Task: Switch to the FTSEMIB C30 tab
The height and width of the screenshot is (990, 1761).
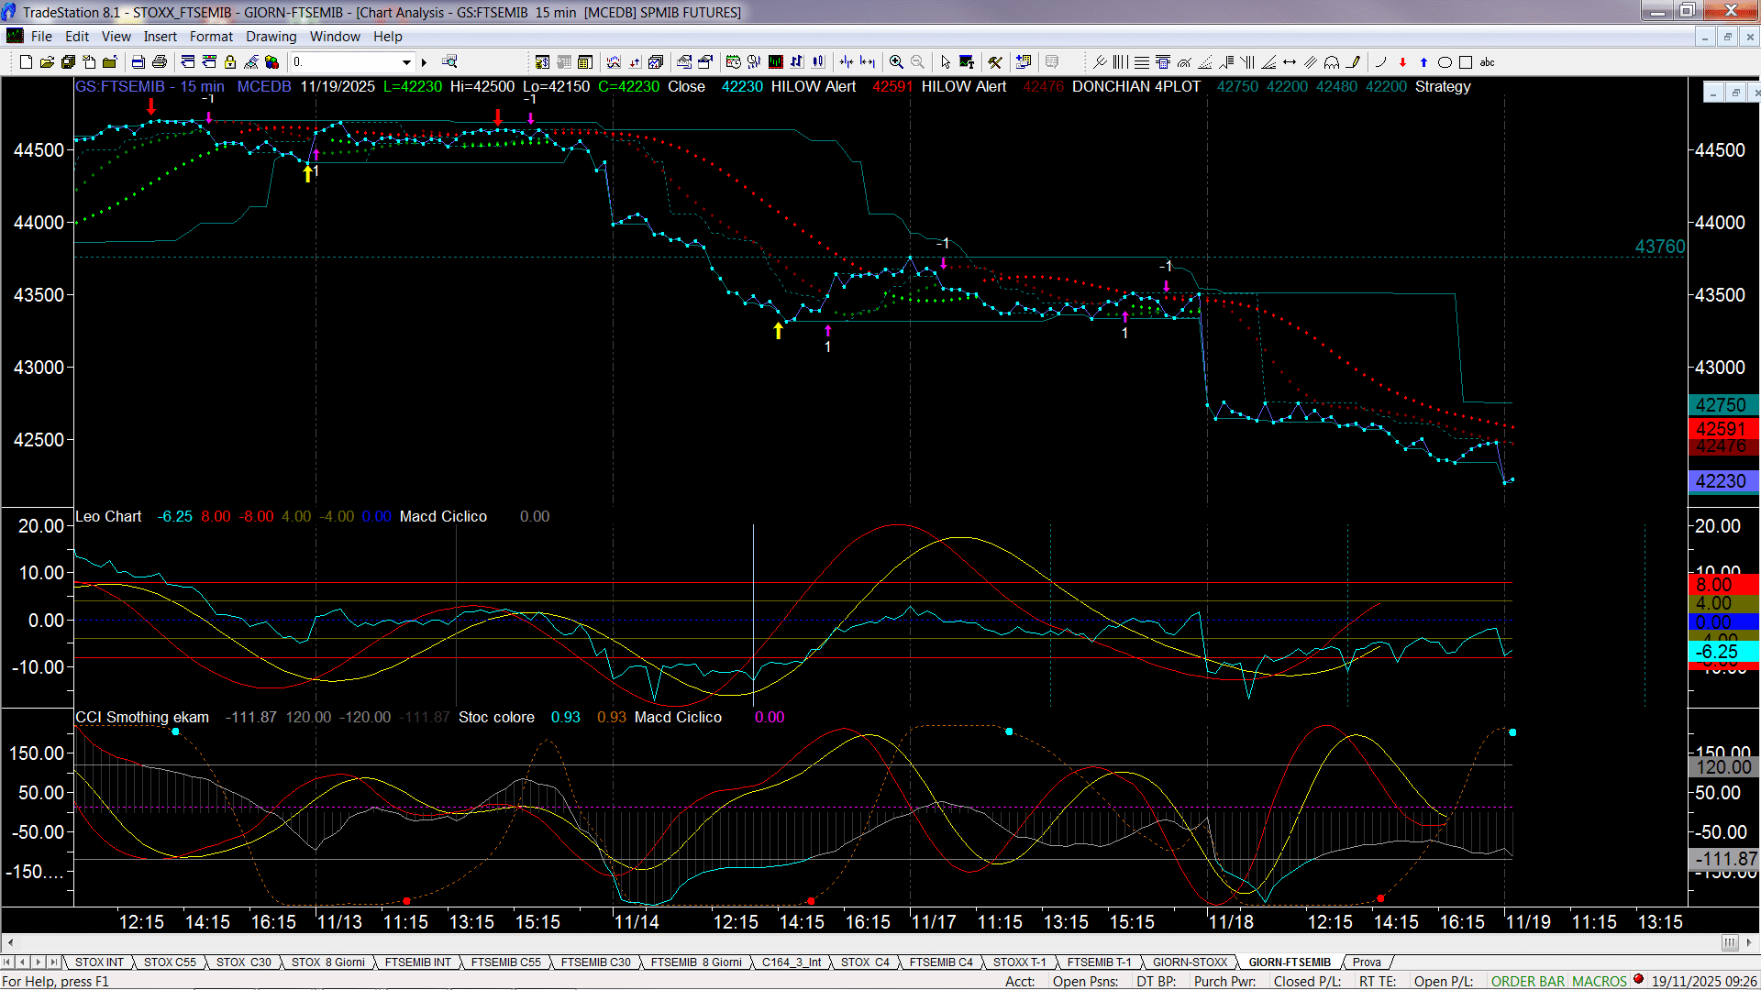Action: (595, 962)
